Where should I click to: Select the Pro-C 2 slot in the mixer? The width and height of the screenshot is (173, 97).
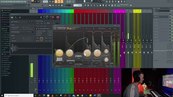[x=161, y=17]
